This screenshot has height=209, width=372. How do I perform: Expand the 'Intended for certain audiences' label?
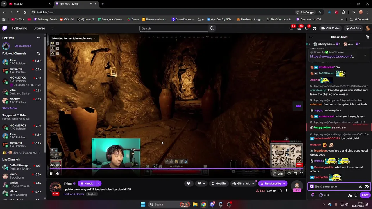pos(74,39)
